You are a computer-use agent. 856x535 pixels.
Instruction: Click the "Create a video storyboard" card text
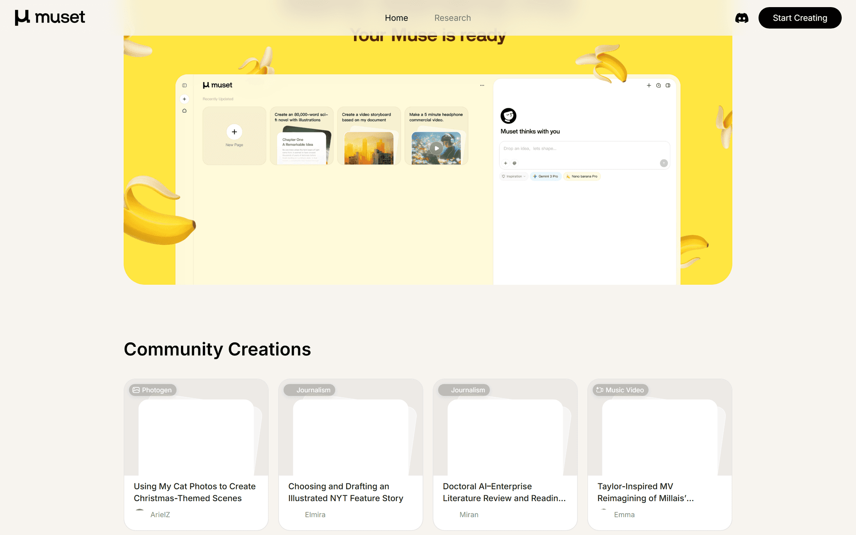(366, 117)
